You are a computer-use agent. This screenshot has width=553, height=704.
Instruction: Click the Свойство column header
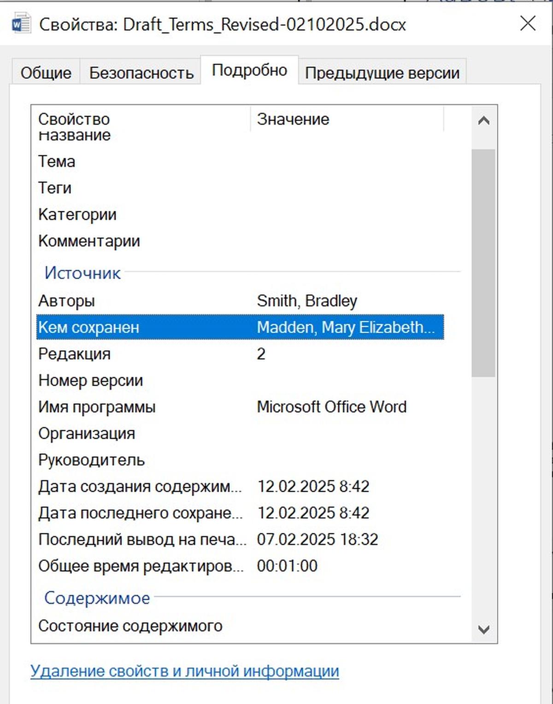[74, 119]
